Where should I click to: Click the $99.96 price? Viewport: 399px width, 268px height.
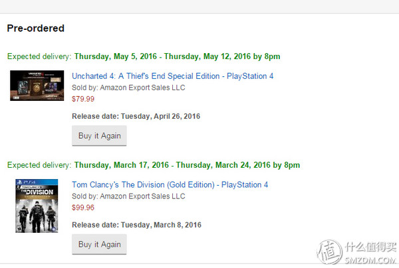click(82, 207)
